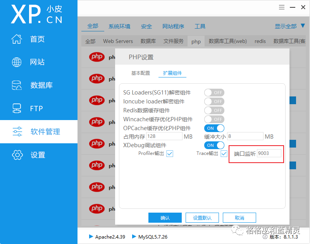Click the 确认 button
Image resolution: width=310 pixels, height=244 pixels.
[x=165, y=218]
